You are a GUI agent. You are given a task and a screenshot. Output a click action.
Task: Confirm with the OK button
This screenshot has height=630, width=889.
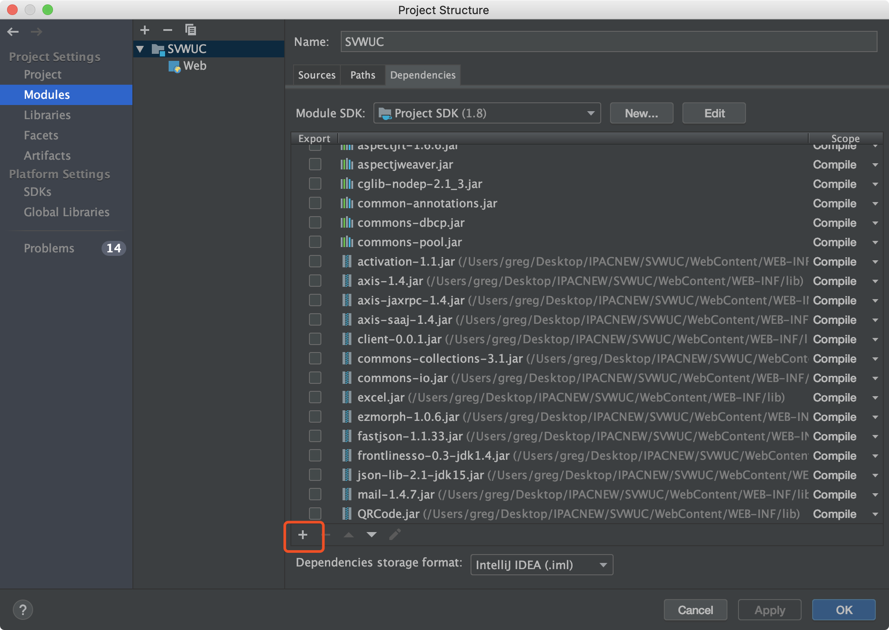point(844,610)
